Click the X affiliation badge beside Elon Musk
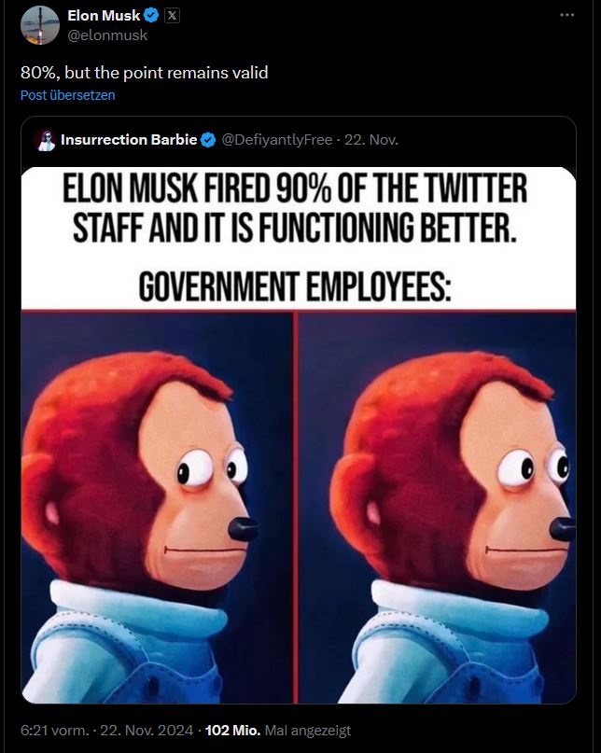Viewport: 601px width, 753px height. click(x=172, y=15)
